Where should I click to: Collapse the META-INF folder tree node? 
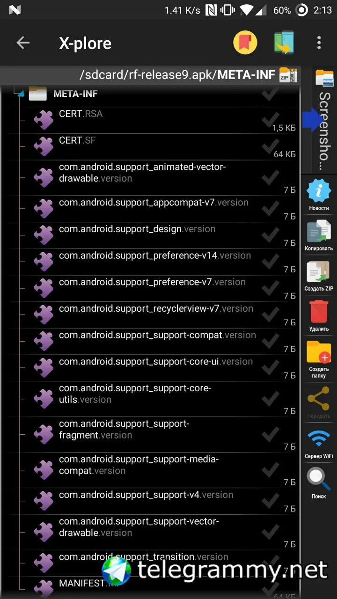pyautogui.click(x=20, y=94)
